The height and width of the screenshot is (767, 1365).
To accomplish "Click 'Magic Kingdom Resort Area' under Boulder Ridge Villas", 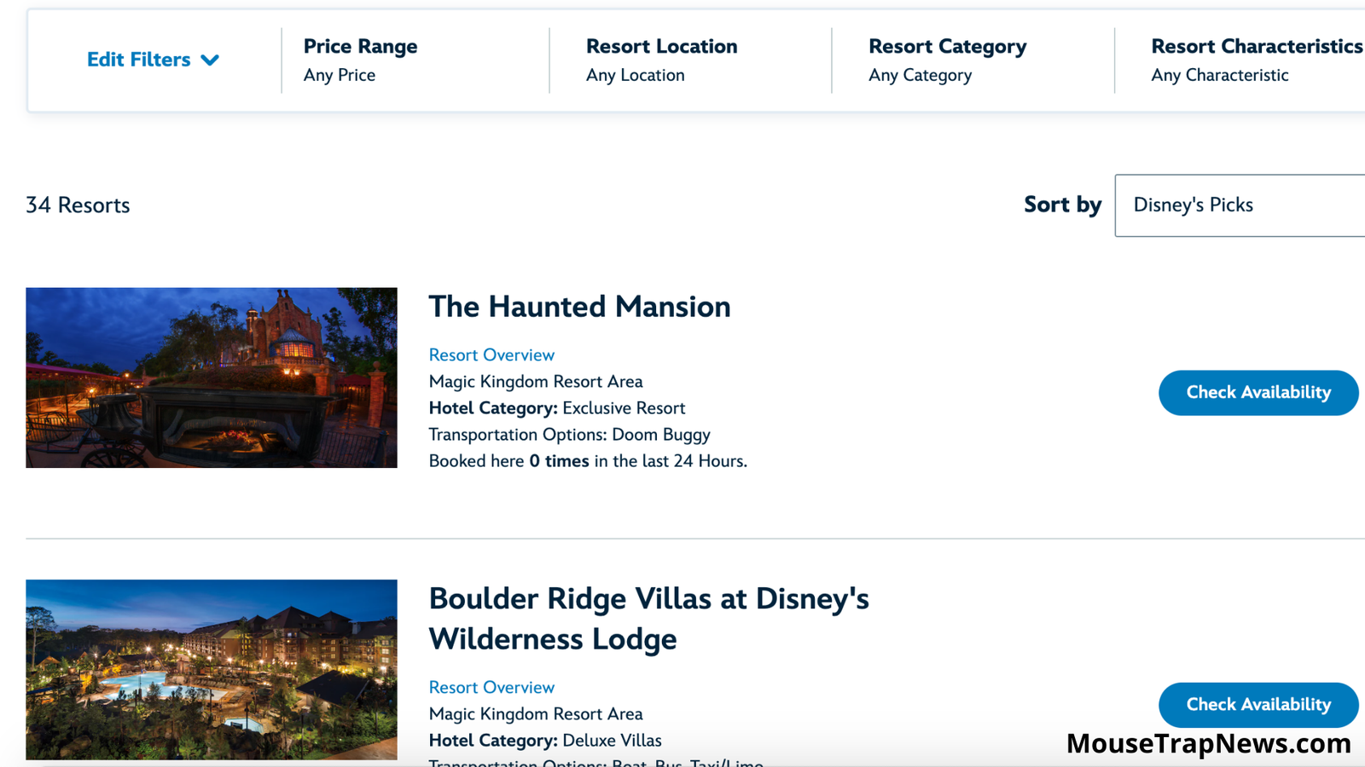I will [x=536, y=714].
